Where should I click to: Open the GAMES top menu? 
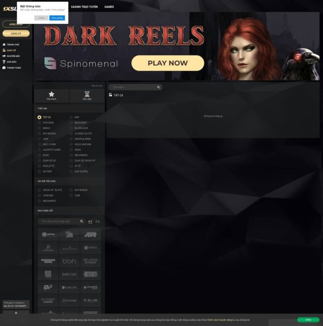[109, 7]
